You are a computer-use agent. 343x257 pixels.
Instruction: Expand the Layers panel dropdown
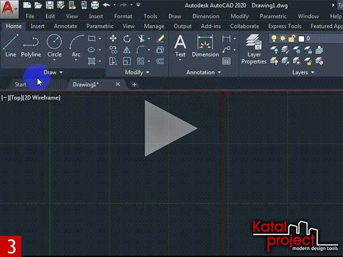pyautogui.click(x=303, y=72)
